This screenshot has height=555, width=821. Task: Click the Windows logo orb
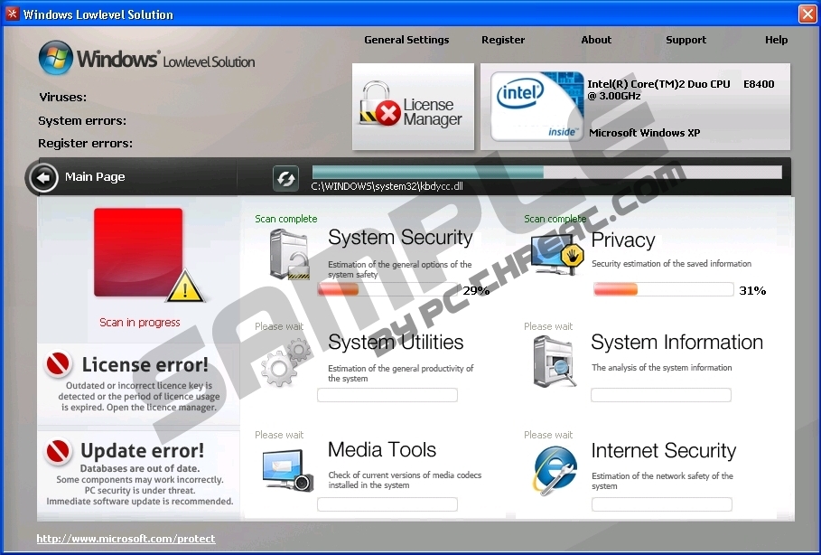point(55,57)
